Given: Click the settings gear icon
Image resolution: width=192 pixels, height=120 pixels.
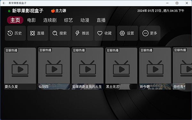Looking at the screenshot, I should click(x=122, y=33).
